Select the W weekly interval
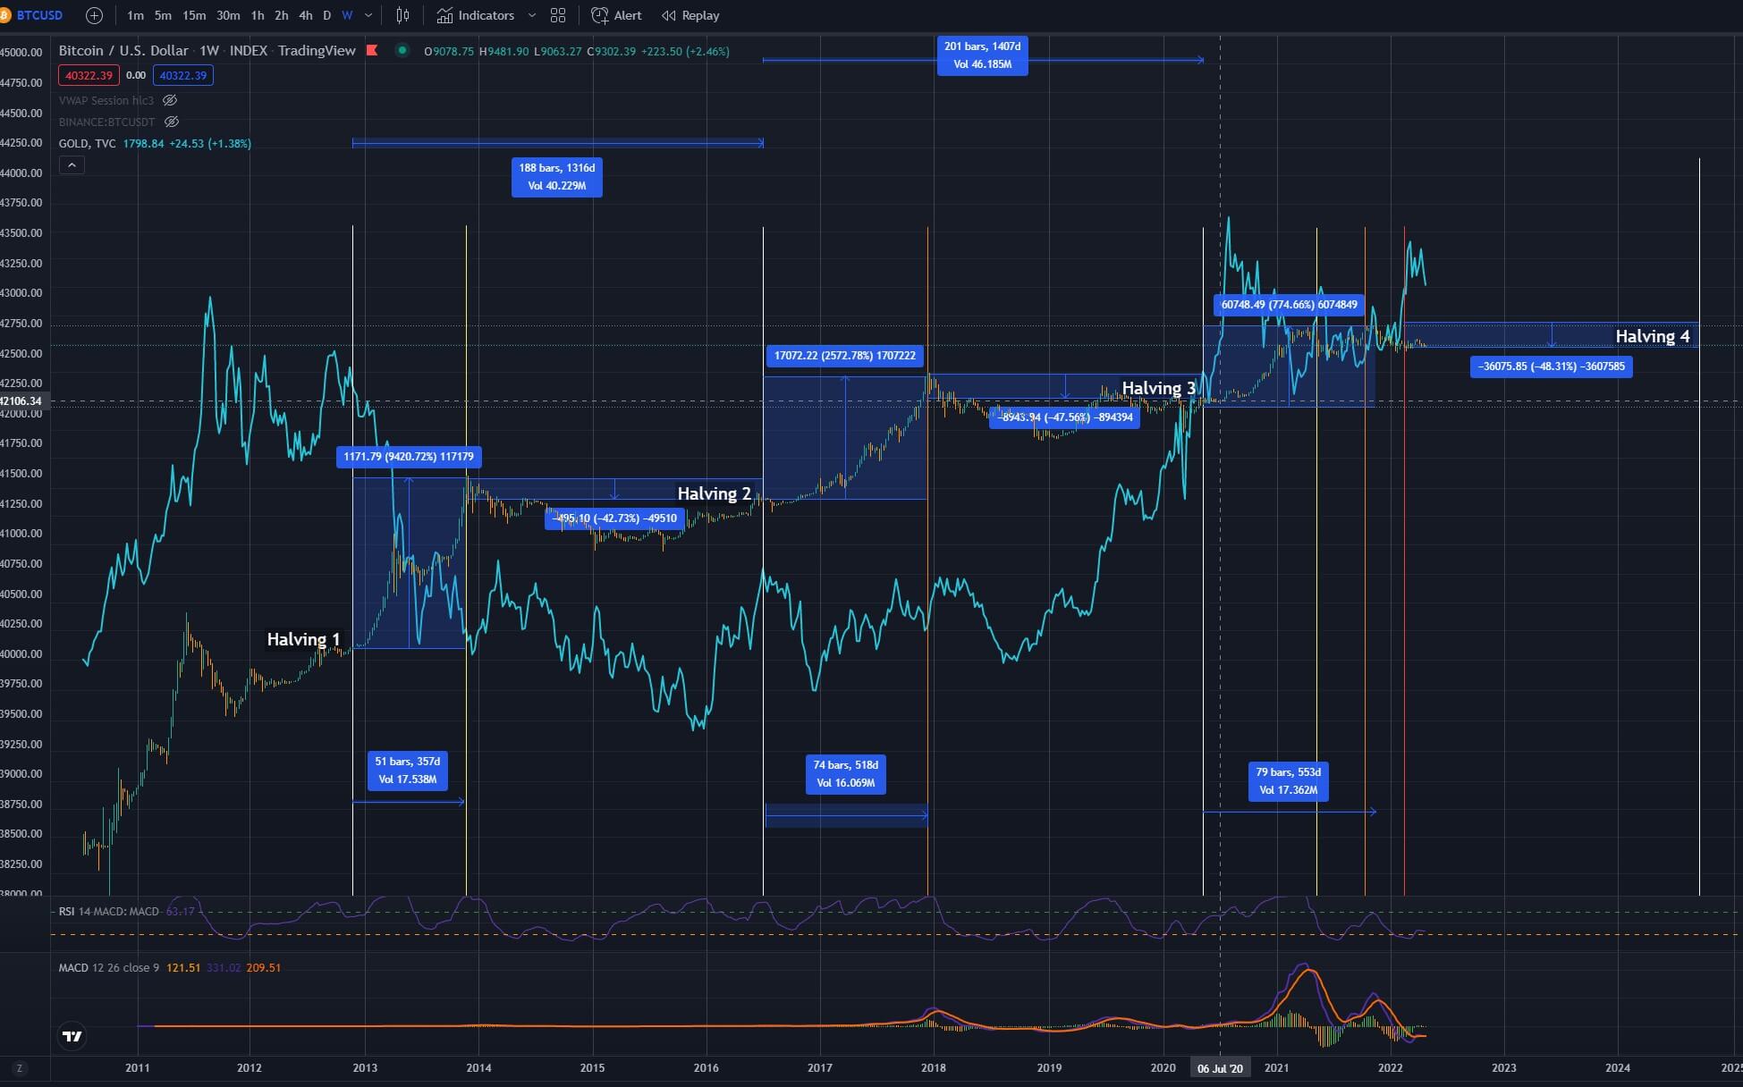This screenshot has height=1087, width=1743. click(x=347, y=15)
